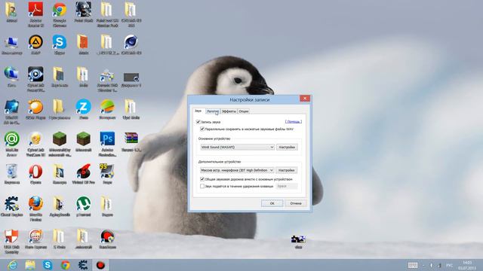Switch the РУС language indicator

click(x=450, y=265)
